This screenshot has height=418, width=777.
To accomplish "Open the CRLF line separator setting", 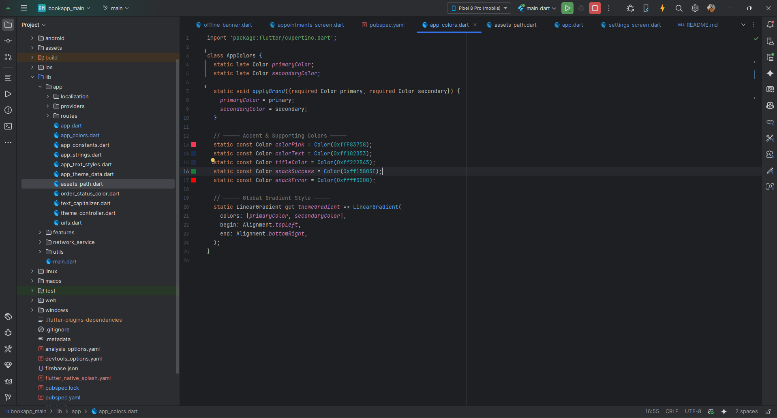I will coord(672,412).
